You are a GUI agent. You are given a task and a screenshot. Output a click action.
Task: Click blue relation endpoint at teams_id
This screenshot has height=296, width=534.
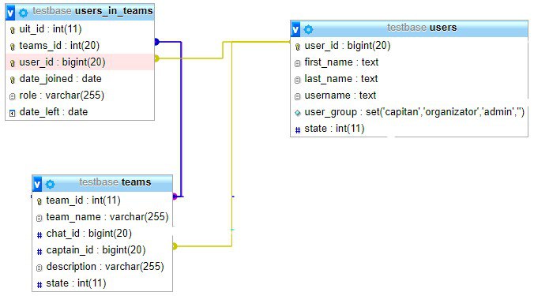[x=156, y=42]
